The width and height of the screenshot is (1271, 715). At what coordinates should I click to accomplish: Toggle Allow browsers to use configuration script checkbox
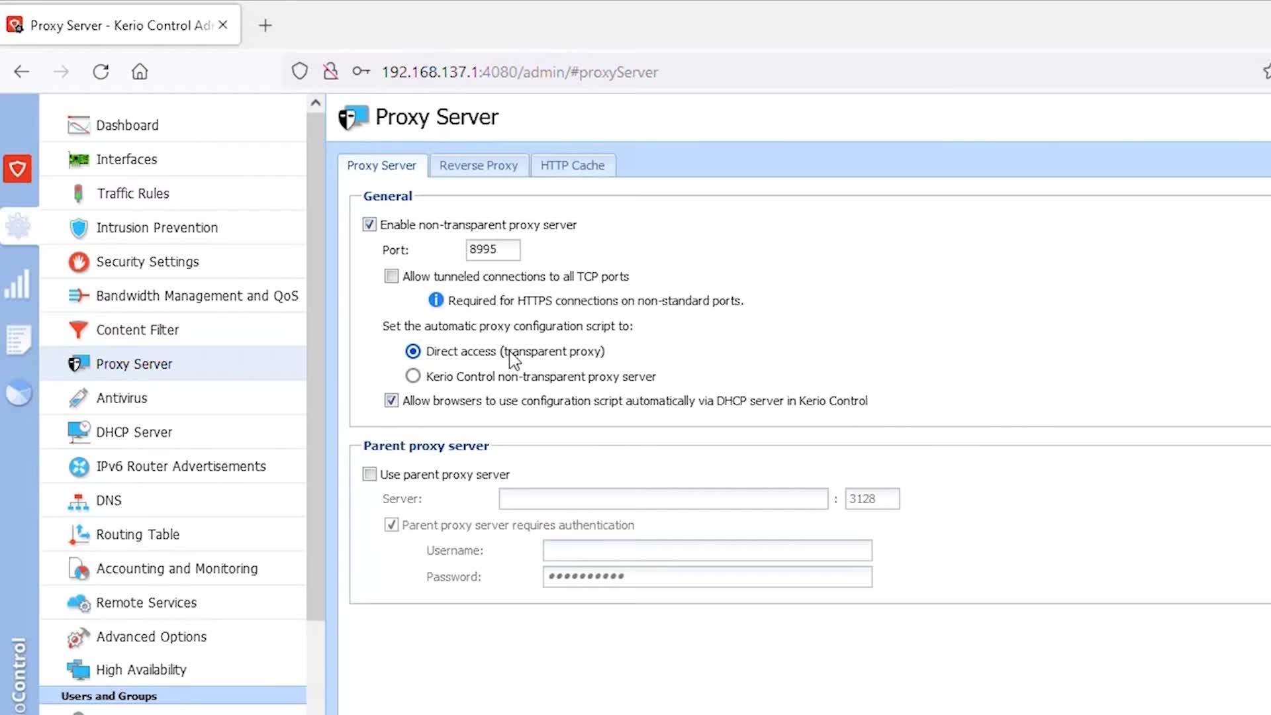tap(391, 401)
